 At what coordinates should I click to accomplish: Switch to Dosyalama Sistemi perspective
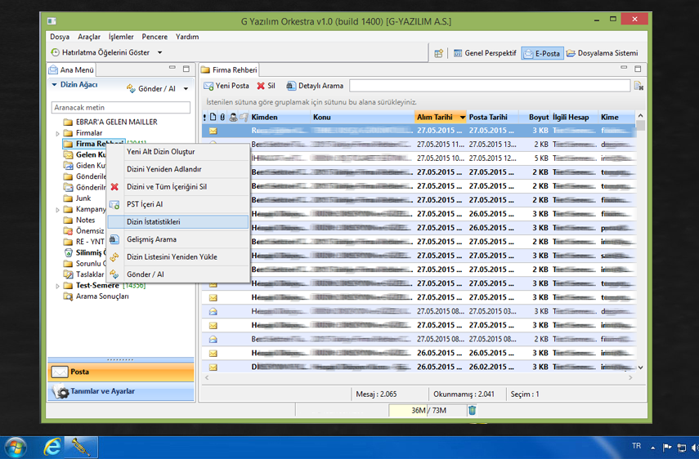tap(602, 53)
